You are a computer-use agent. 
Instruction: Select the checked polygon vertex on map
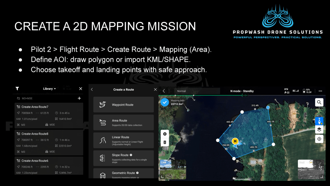pyautogui.click(x=268, y=107)
